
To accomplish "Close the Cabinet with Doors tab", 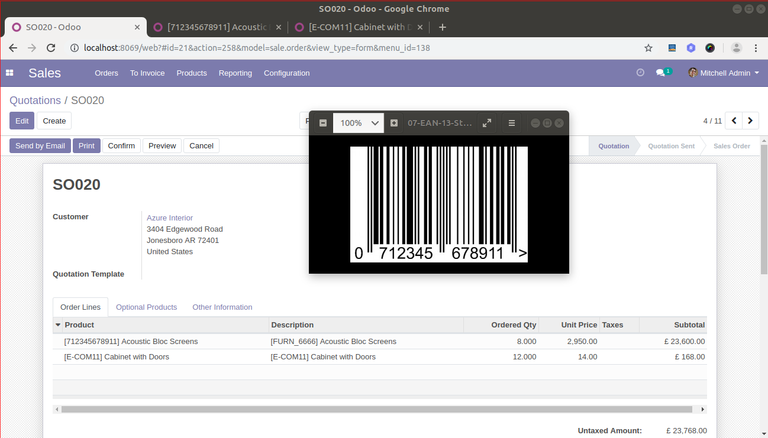I will [421, 27].
